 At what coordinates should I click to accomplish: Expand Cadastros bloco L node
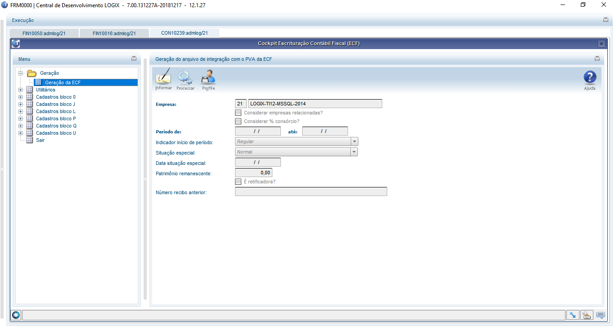coord(20,111)
